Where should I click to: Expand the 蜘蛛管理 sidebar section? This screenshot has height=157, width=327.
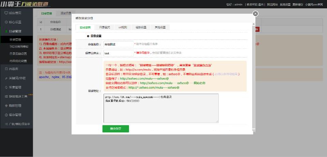pos(16,106)
